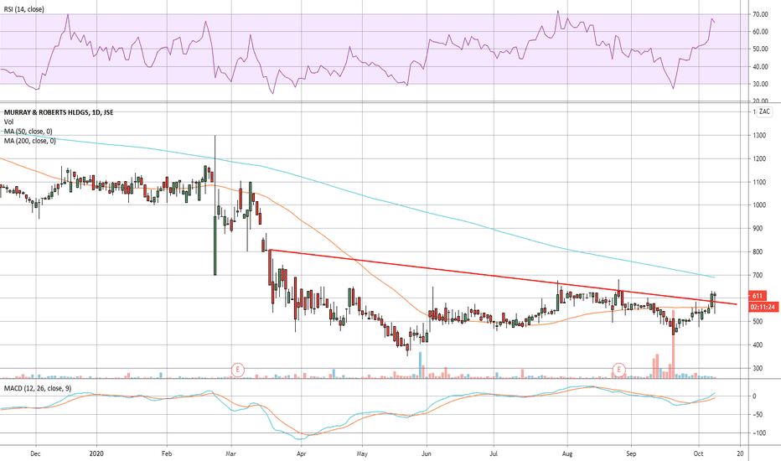
Task: Click the Sep label on time axis
Action: coord(631,454)
